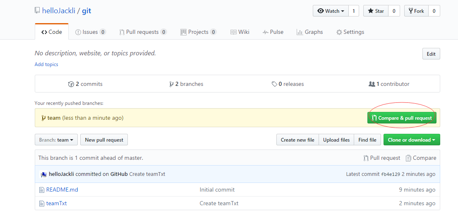Click the releases tag icon
This screenshot has height=211, width=458.
(x=274, y=84)
